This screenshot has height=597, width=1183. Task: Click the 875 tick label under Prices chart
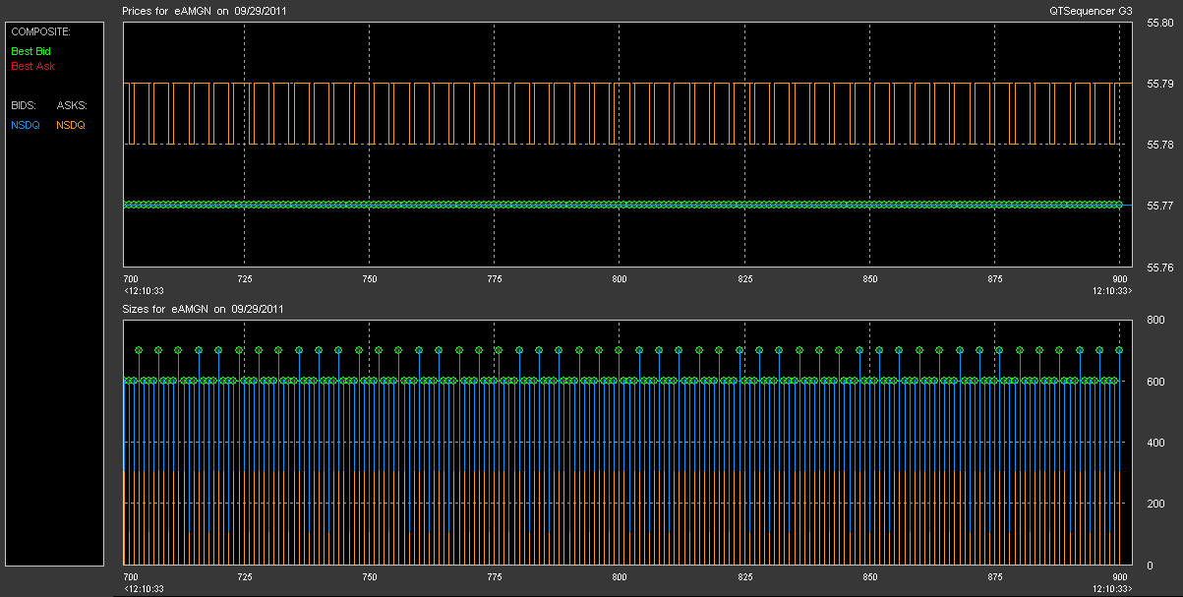click(x=994, y=279)
